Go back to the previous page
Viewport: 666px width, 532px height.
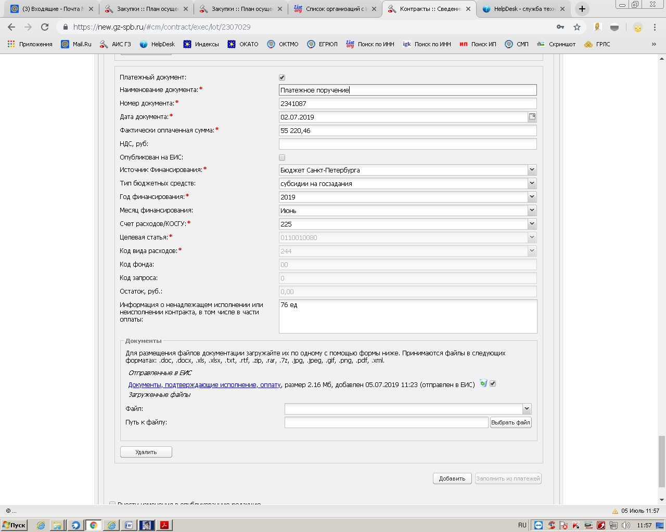[x=11, y=27]
